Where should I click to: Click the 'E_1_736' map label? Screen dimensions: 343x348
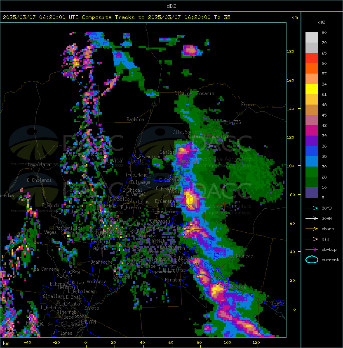(232, 122)
